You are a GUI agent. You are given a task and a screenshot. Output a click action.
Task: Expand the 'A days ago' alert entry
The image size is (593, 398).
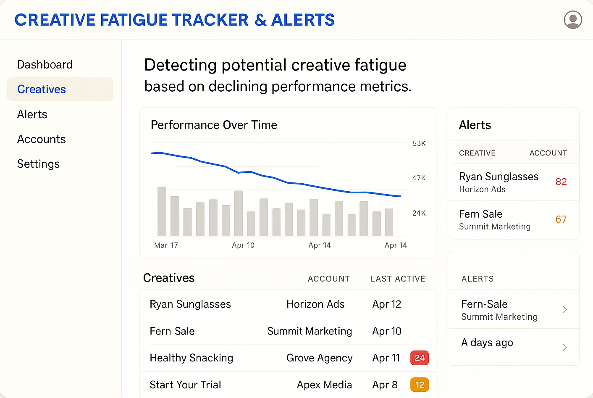click(x=565, y=347)
